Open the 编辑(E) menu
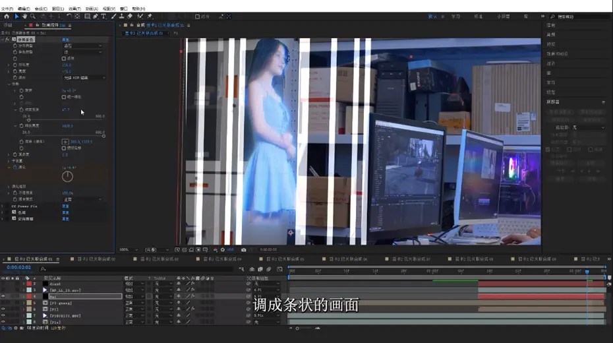This screenshot has width=613, height=343. tap(24, 9)
